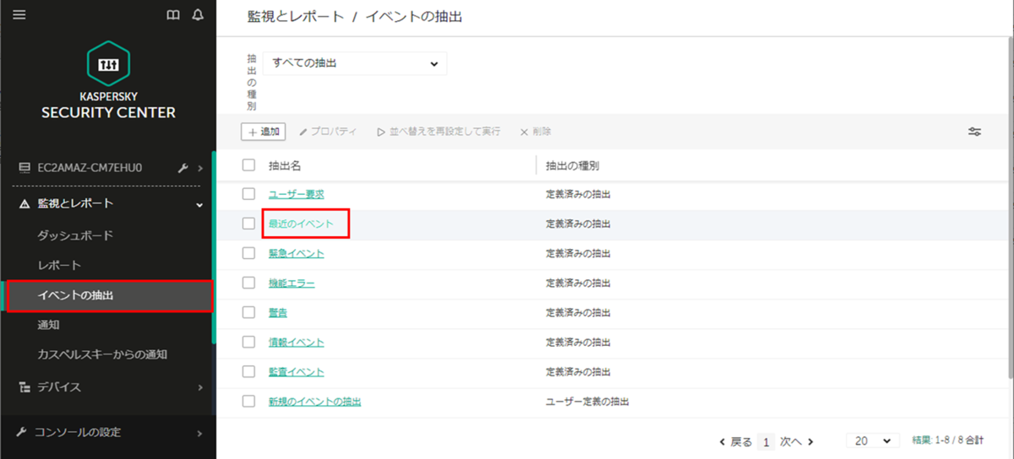Open the page size dropdown showing 20

pos(873,441)
